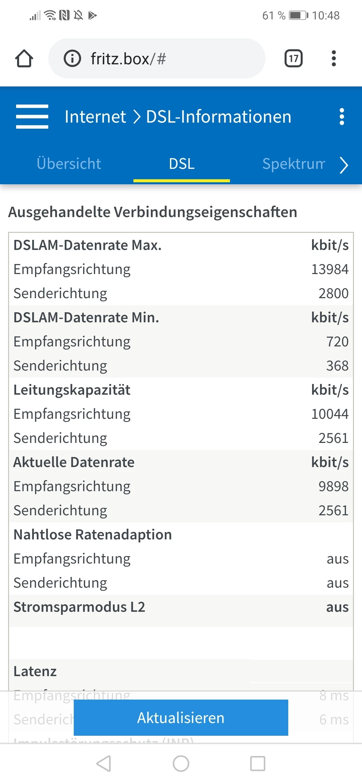The width and height of the screenshot is (362, 784).
Task: Tap the Aktuelle Datenrate heading row
Action: coord(181,462)
